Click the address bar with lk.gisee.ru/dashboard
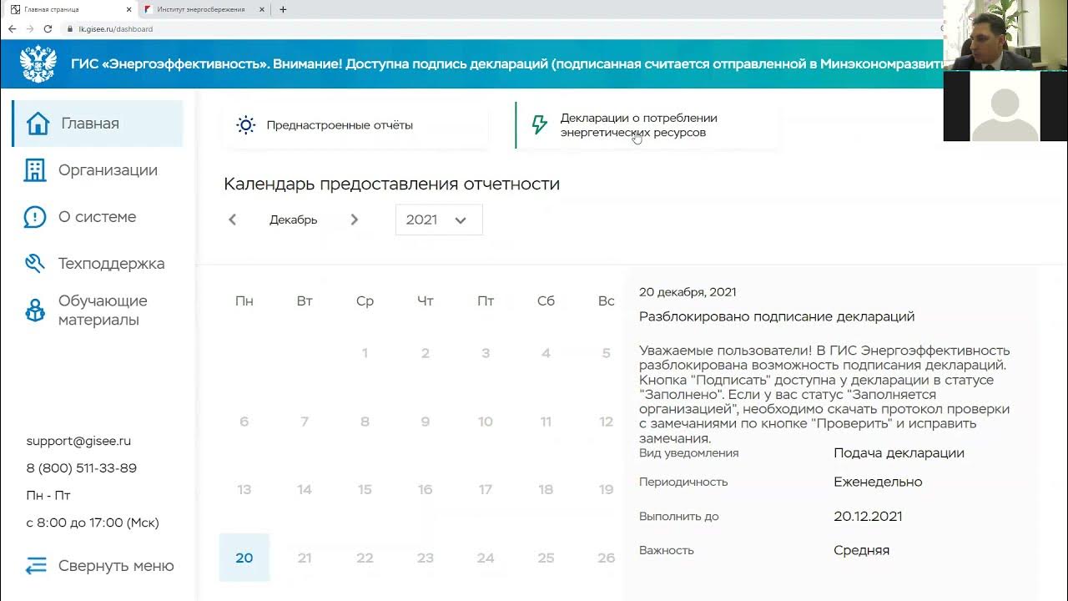 pyautogui.click(x=501, y=28)
